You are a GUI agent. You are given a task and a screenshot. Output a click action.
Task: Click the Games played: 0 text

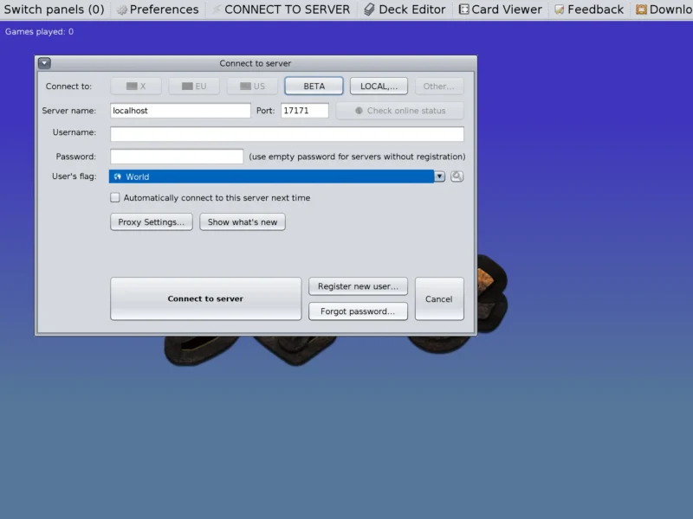(x=39, y=31)
